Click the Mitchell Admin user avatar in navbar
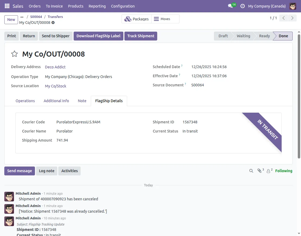The height and width of the screenshot is (236, 301). [x=293, y=6]
